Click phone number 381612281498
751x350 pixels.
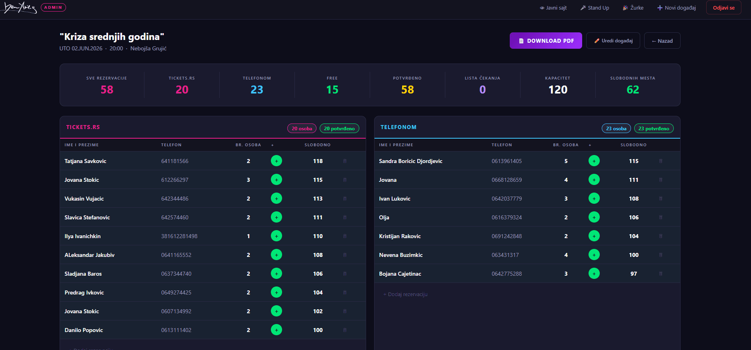179,236
